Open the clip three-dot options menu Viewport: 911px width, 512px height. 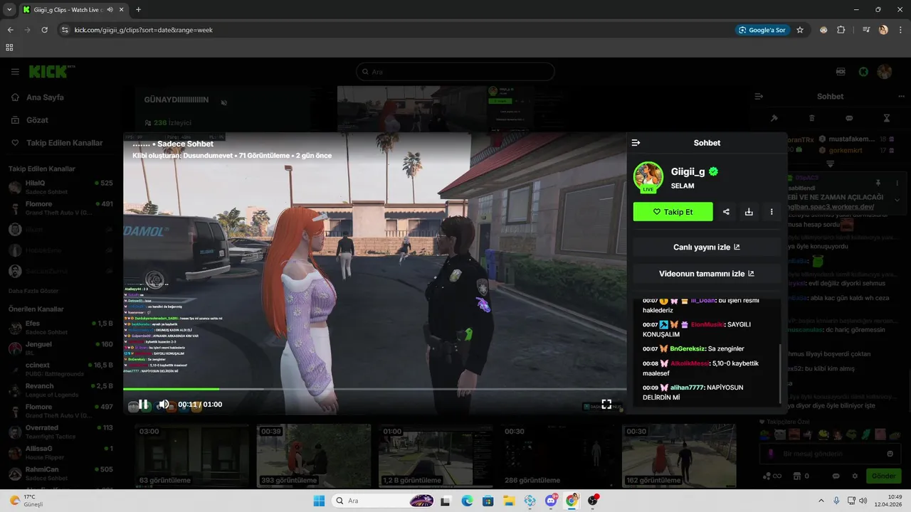772,212
